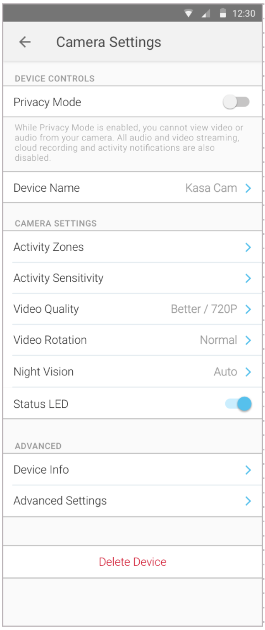The width and height of the screenshot is (265, 630).
Task: Tap the cellular signal icon
Action: [x=206, y=14]
